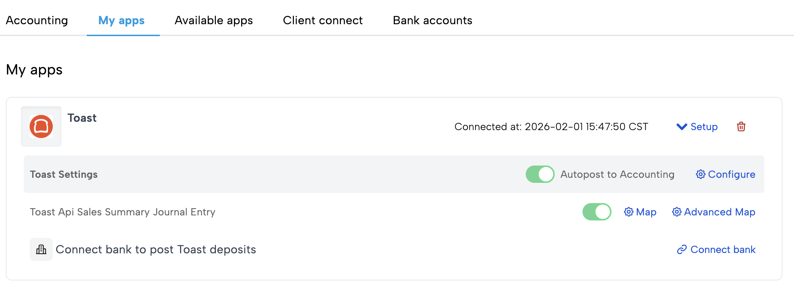Image resolution: width=794 pixels, height=292 pixels.
Task: Click the bank building icon
Action: pyautogui.click(x=41, y=249)
